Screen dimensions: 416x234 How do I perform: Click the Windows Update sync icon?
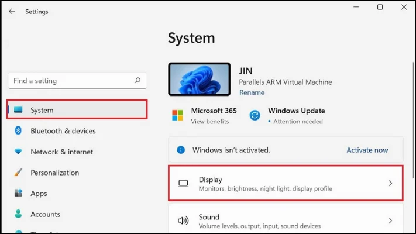click(x=255, y=115)
